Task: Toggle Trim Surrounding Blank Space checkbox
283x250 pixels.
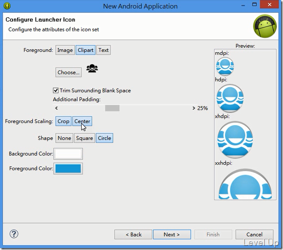Action: pyautogui.click(x=56, y=90)
